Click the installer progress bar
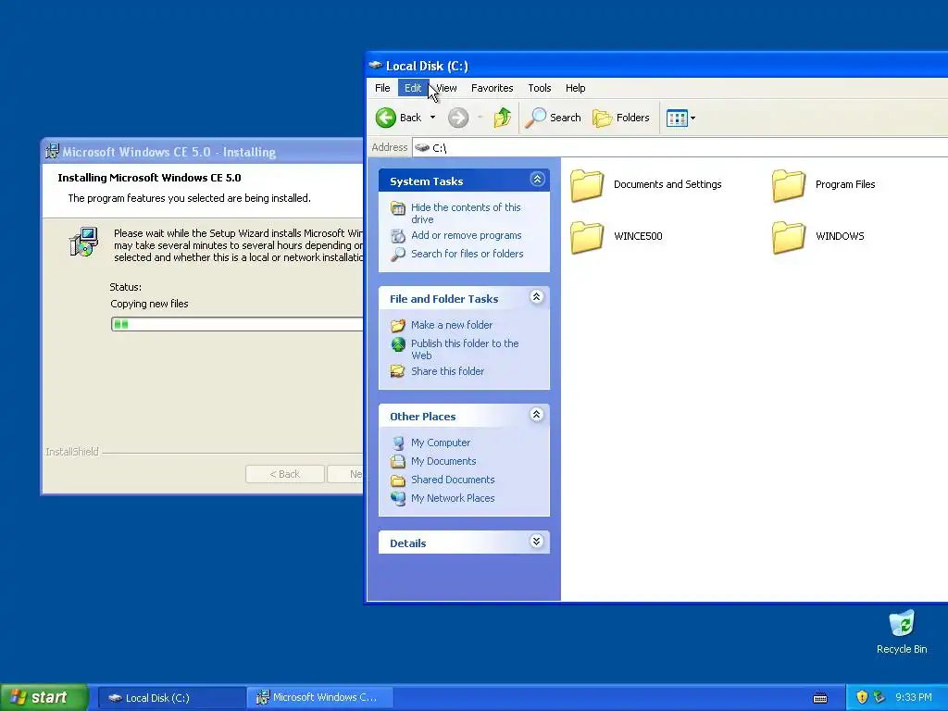Screen dimensions: 948x711 pos(236,324)
